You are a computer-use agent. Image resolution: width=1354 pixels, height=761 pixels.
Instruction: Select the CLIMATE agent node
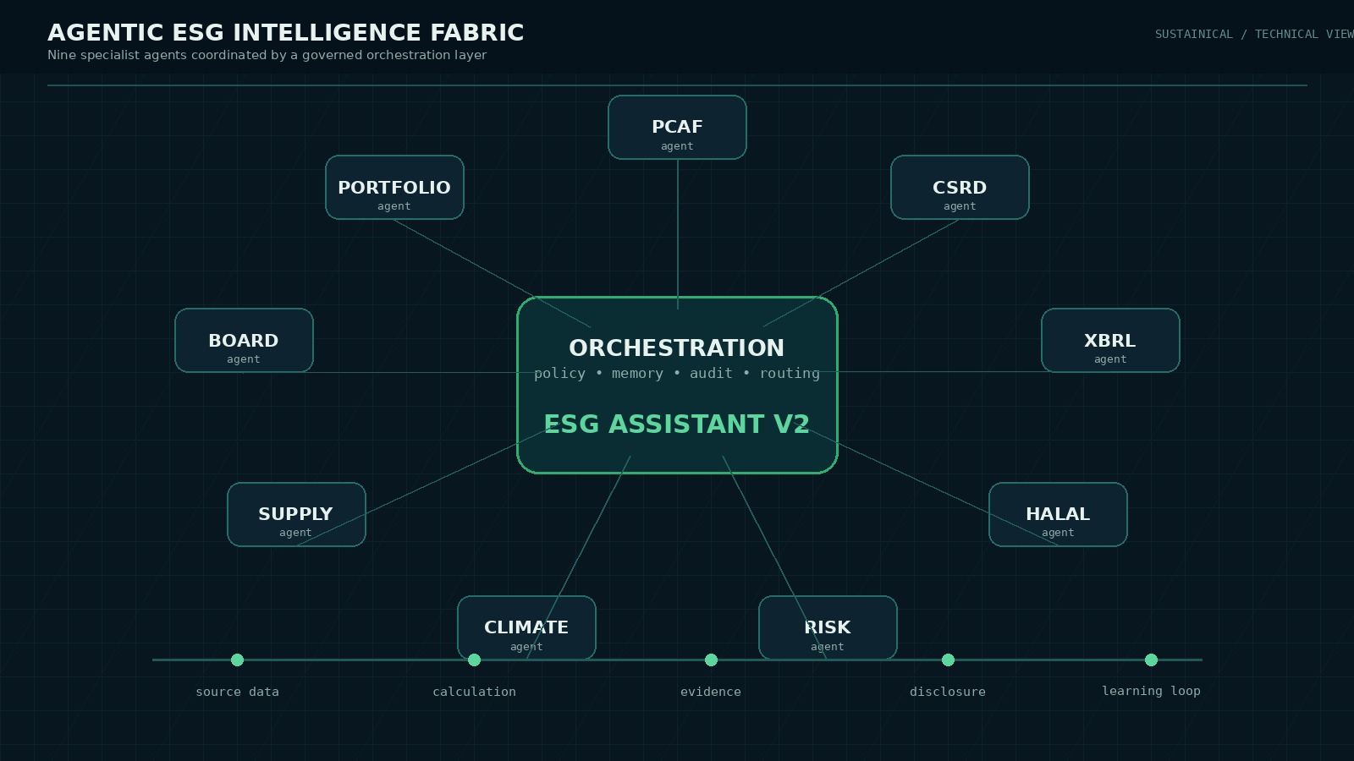point(526,628)
